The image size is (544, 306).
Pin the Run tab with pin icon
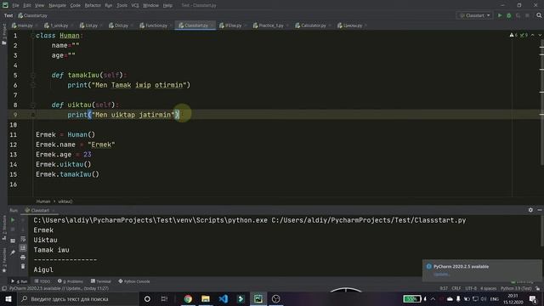coord(13,252)
